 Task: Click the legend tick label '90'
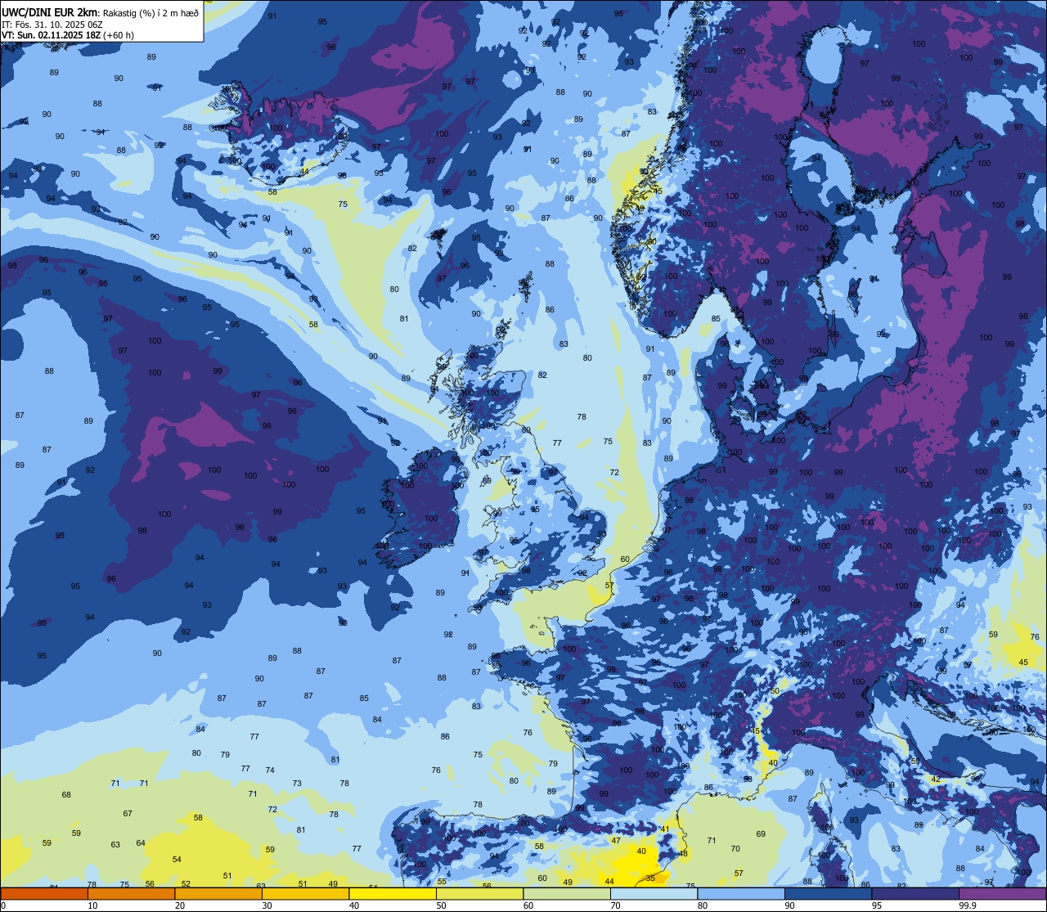(x=790, y=905)
